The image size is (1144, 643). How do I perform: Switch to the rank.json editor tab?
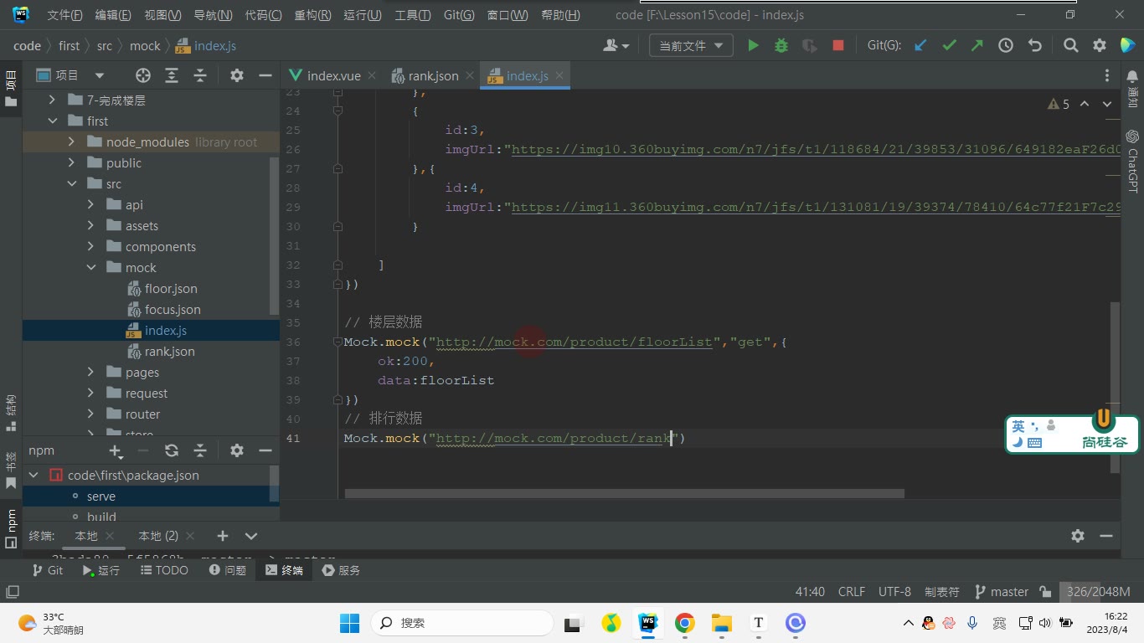pos(433,75)
